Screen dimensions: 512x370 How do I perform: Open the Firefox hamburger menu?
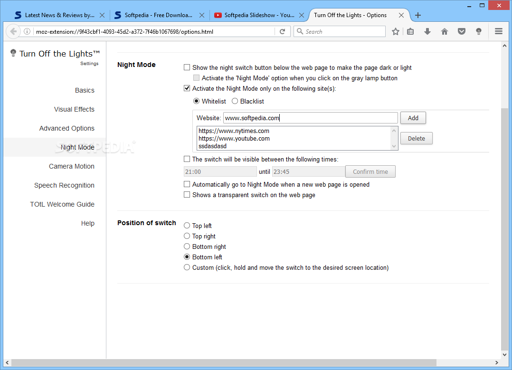(x=498, y=31)
